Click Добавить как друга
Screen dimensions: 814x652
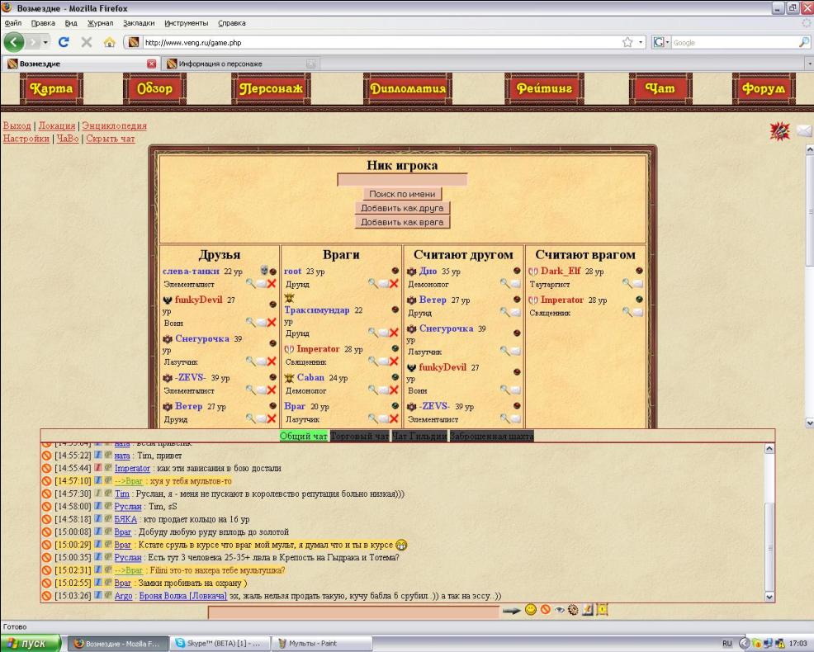coord(402,208)
